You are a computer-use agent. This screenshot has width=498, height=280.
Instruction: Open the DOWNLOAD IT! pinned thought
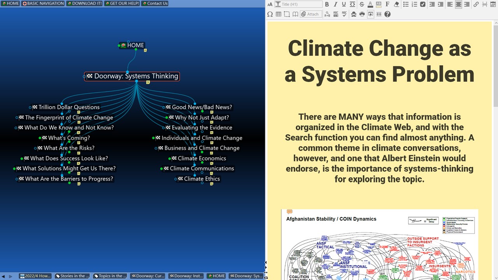84,3
